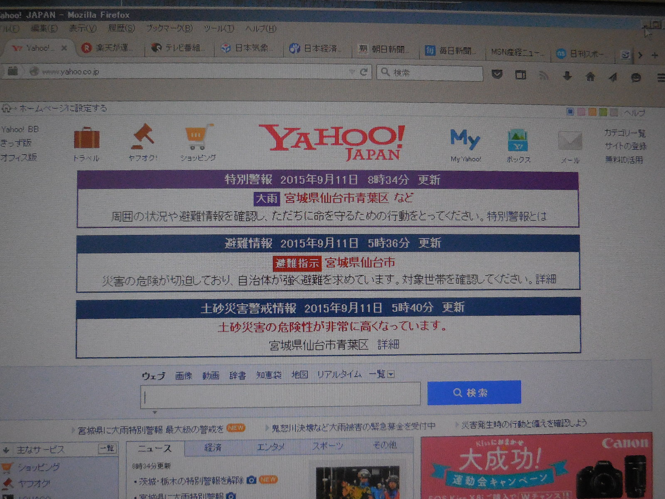Expand the small arrow below search box
Image resolution: width=665 pixels, height=499 pixels.
155,413
